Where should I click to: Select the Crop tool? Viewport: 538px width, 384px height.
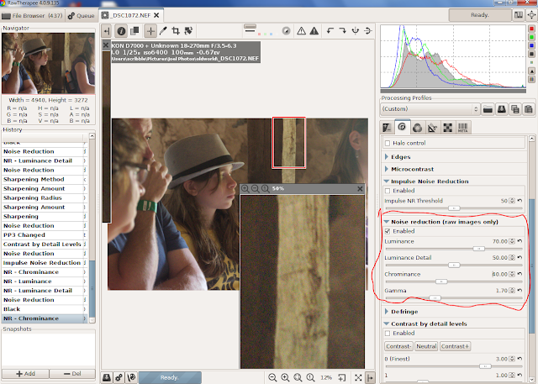176,31
